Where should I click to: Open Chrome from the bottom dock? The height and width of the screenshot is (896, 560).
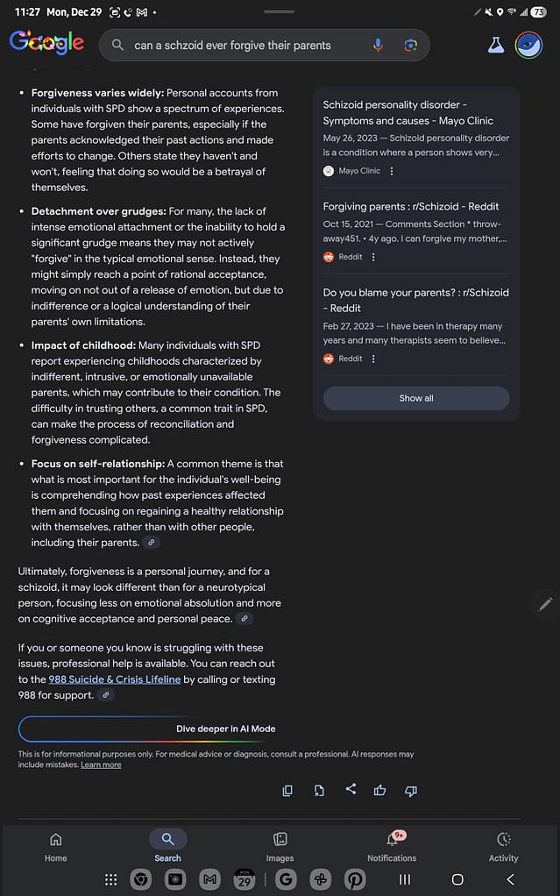[x=140, y=879]
